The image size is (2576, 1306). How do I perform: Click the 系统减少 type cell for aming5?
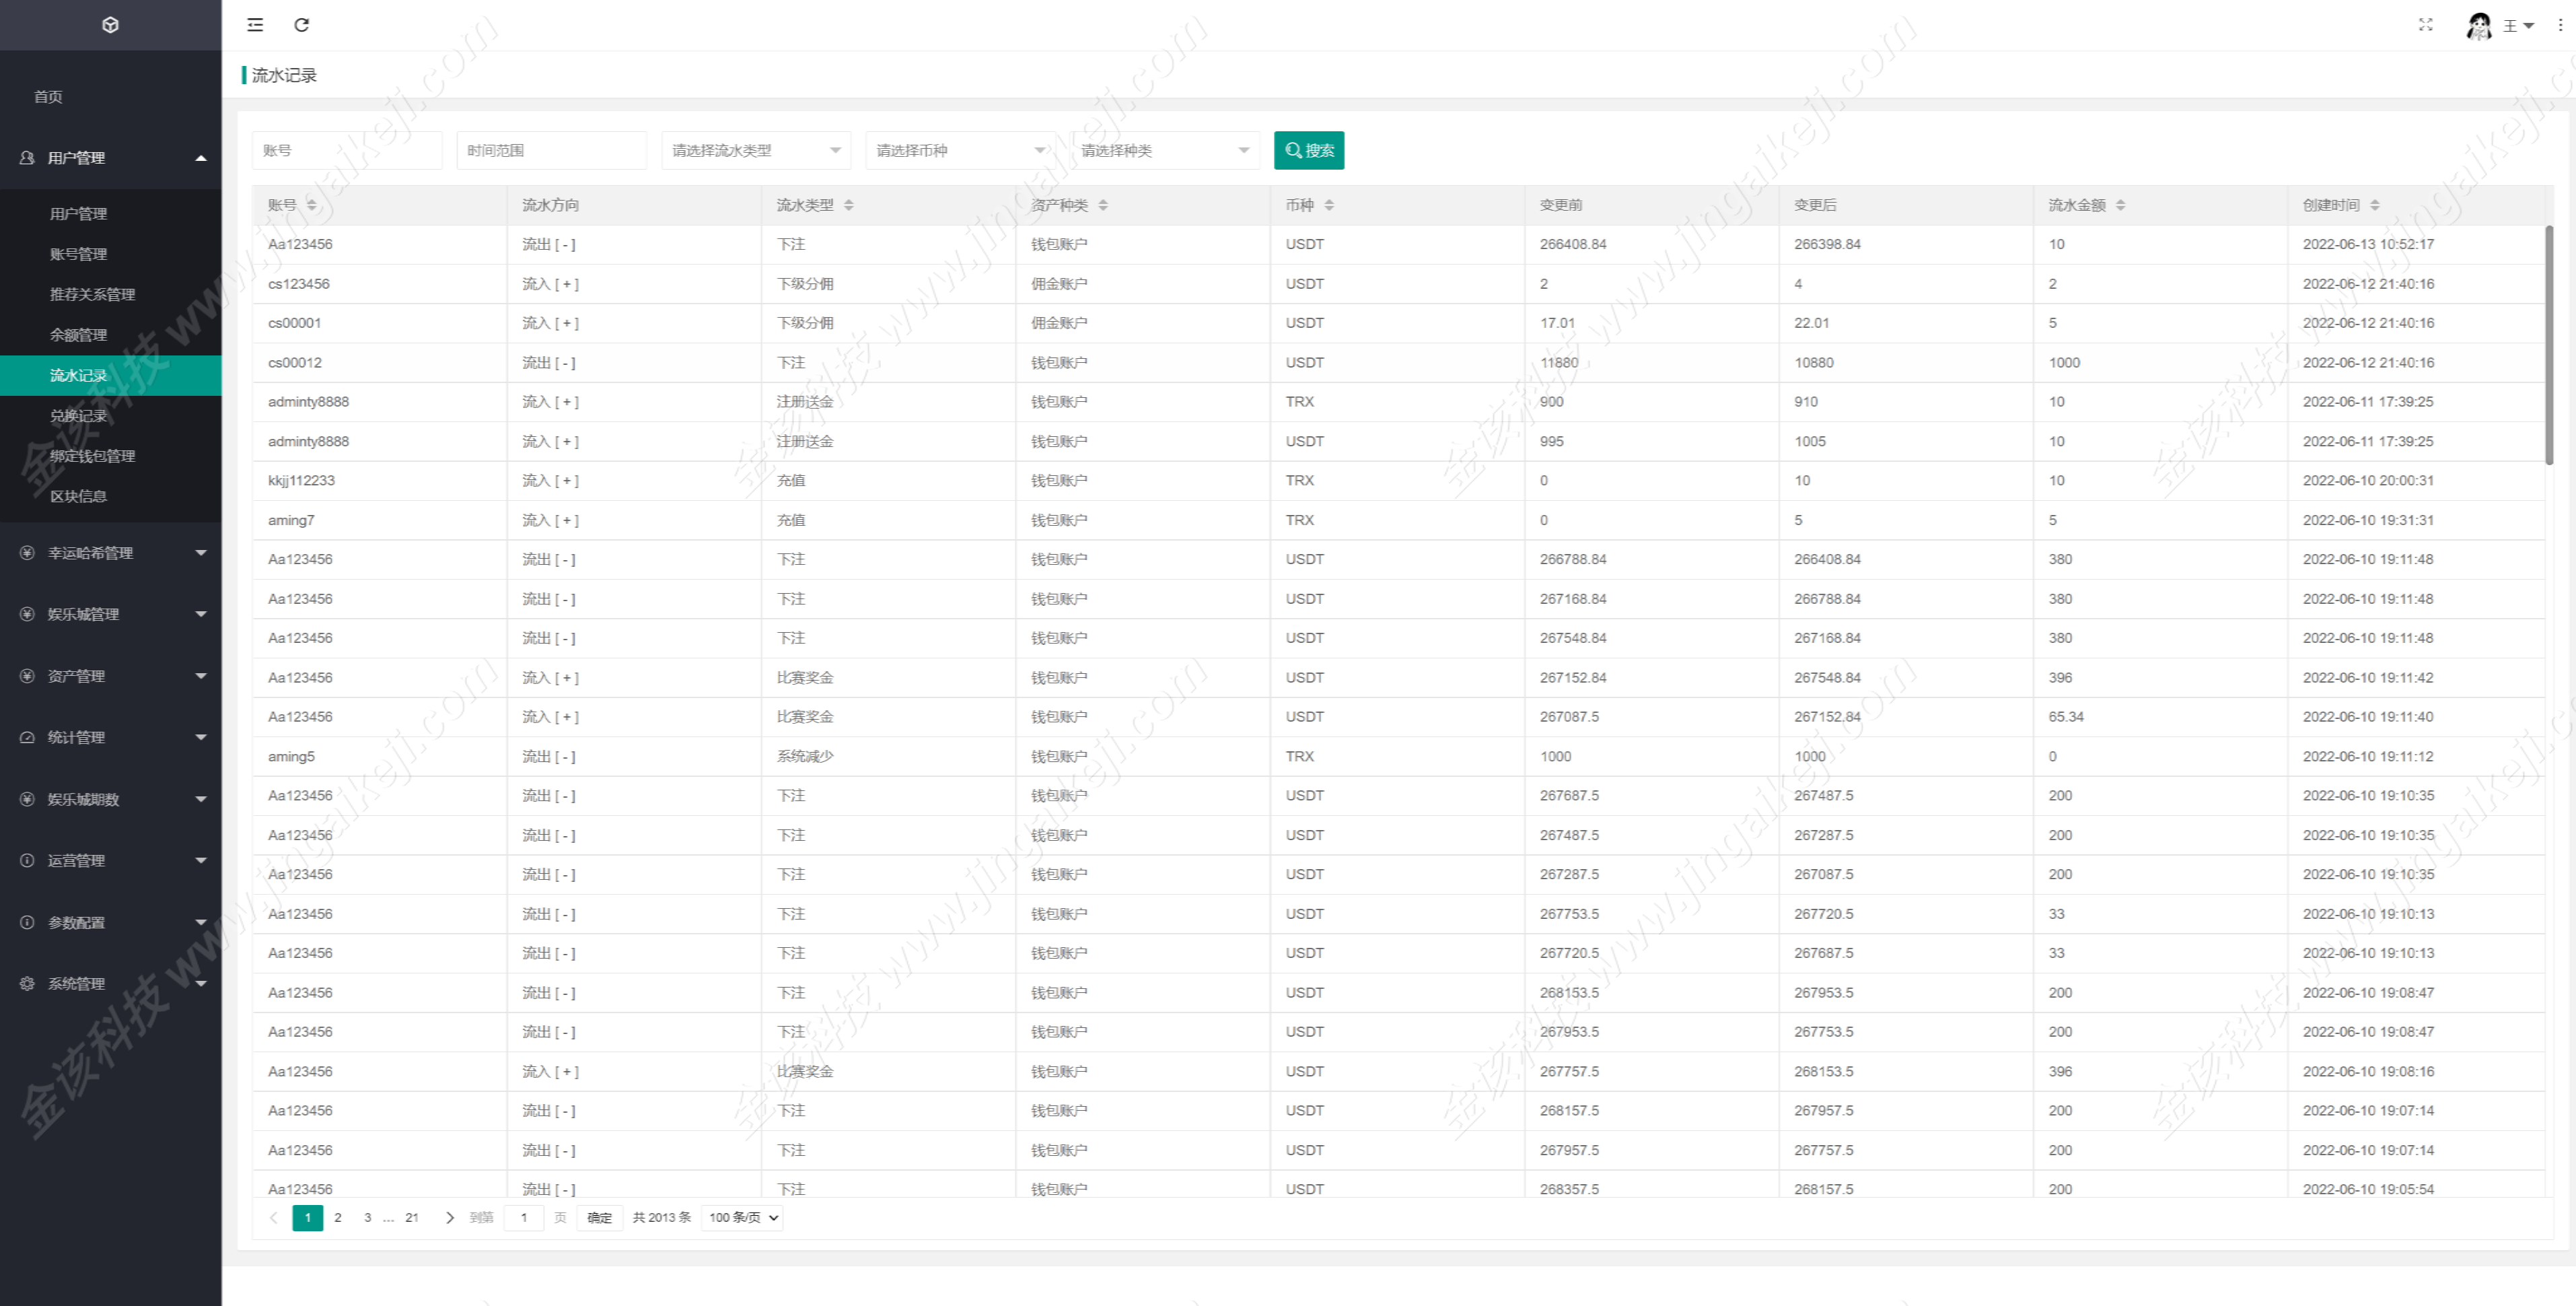(x=805, y=757)
